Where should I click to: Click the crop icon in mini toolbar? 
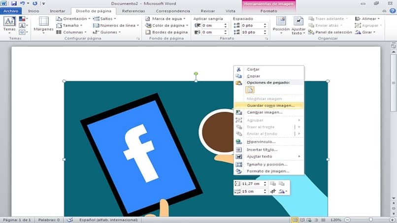click(x=273, y=191)
